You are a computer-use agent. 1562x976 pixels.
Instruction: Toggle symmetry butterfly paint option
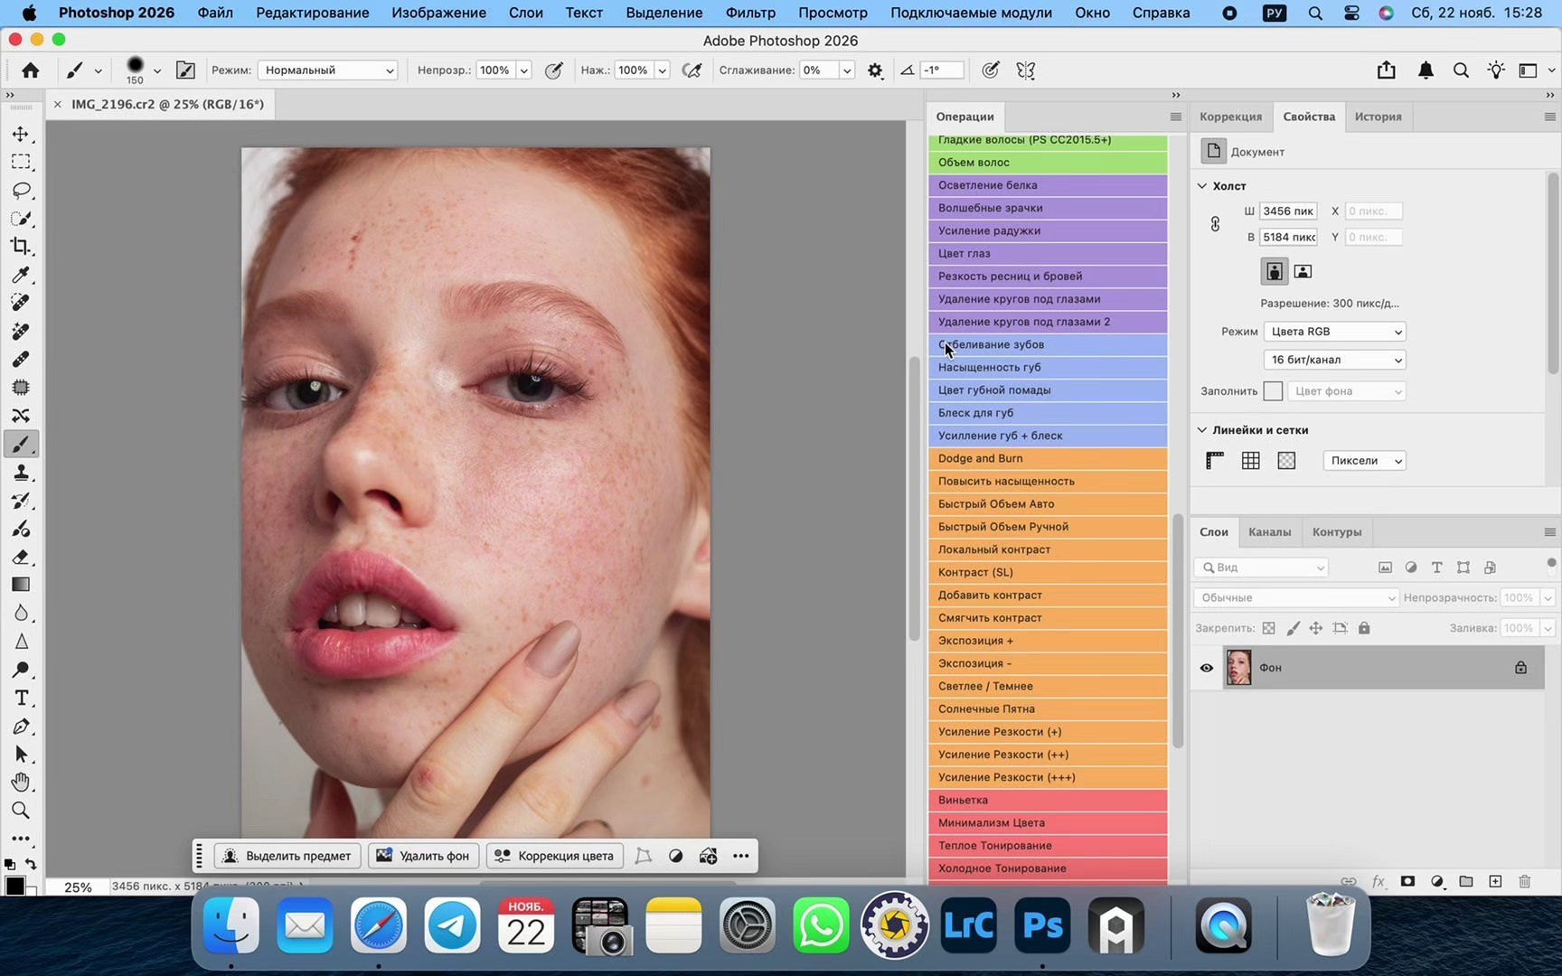(1025, 70)
